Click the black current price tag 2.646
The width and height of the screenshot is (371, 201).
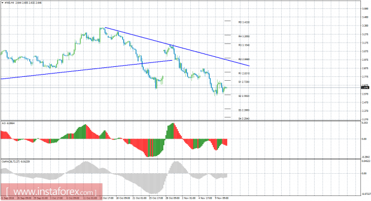tap(365, 87)
